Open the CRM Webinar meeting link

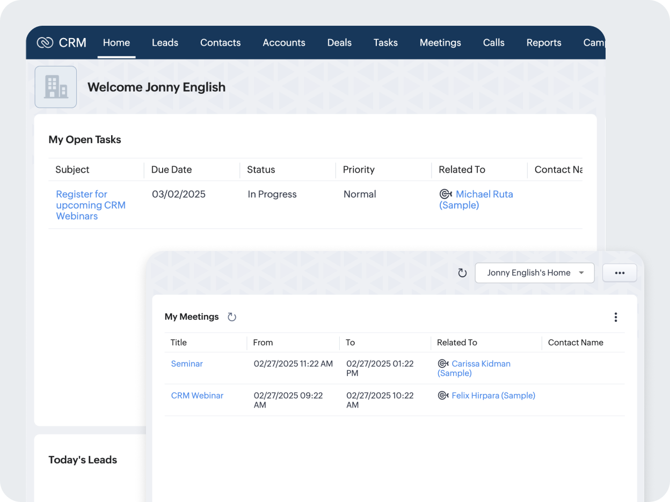pyautogui.click(x=197, y=396)
